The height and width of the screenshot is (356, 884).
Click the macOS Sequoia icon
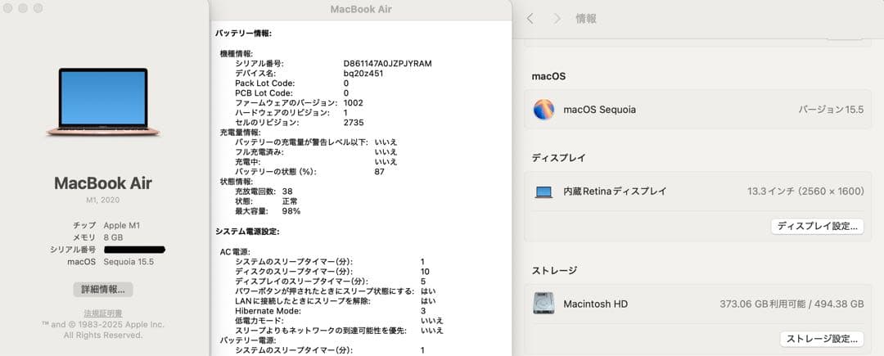point(543,110)
